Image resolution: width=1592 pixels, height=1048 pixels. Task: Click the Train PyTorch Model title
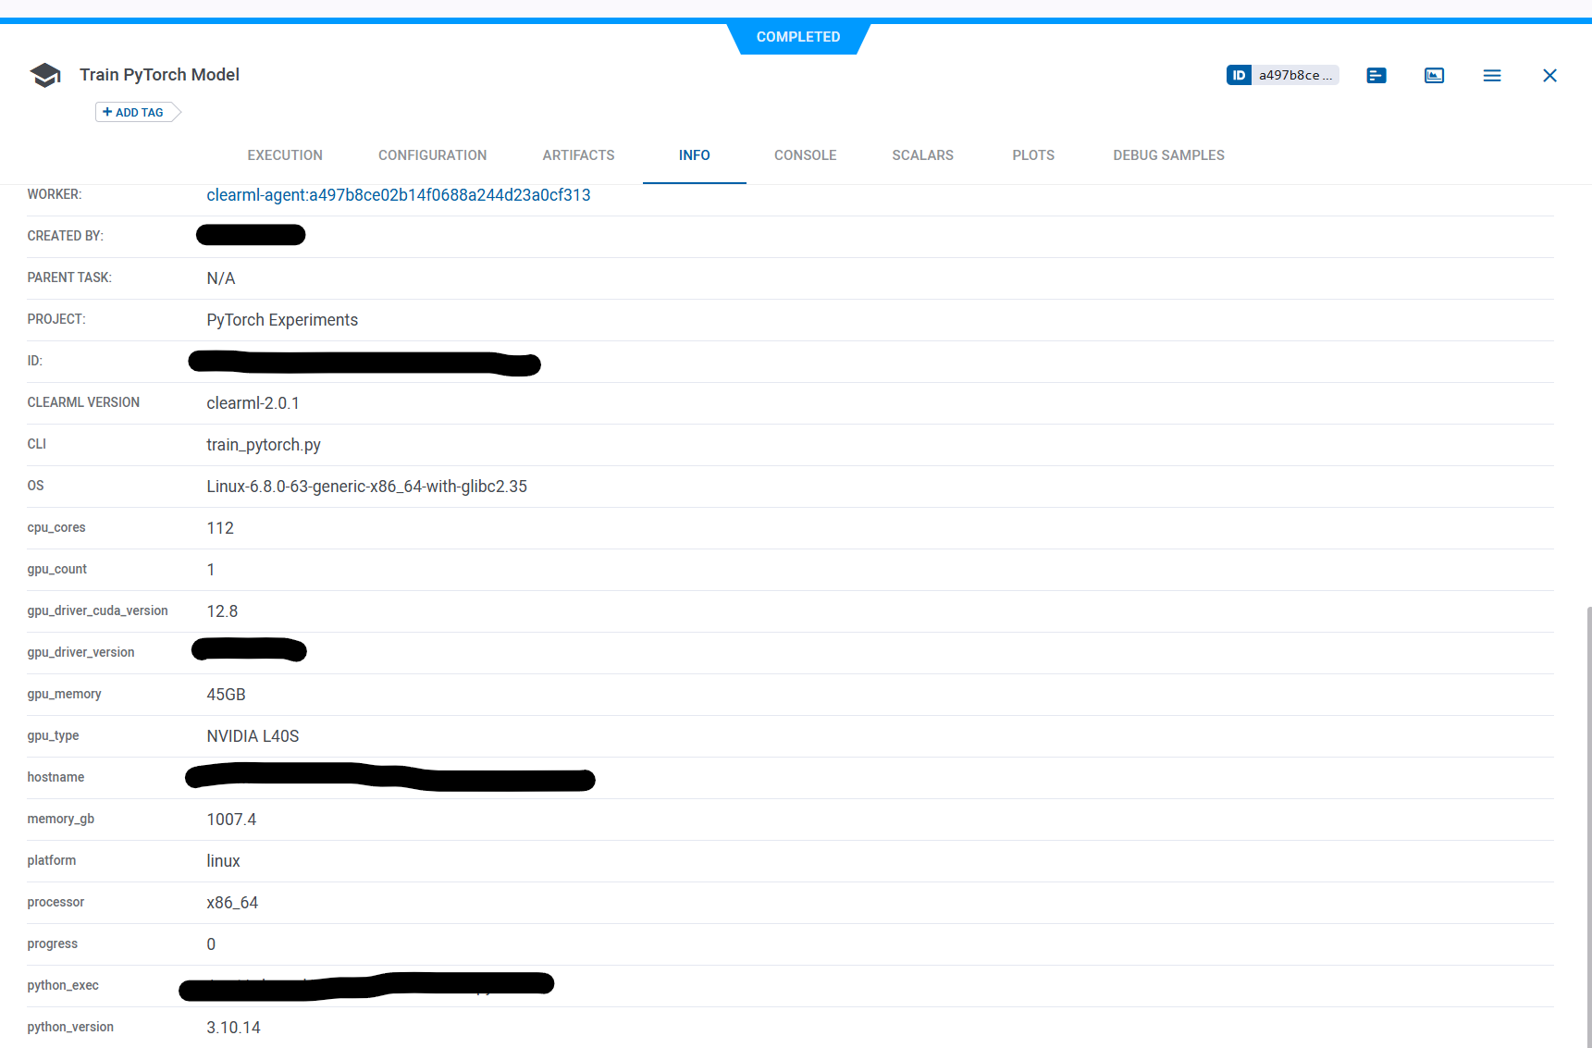click(x=159, y=75)
